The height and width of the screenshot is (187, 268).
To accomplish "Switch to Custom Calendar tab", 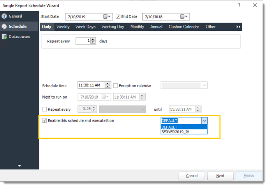I will pos(184,27).
